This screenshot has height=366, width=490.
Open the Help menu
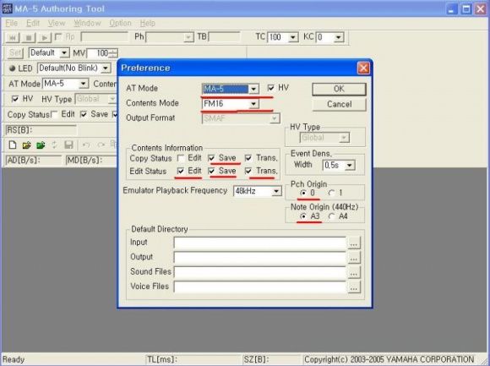[x=148, y=23]
